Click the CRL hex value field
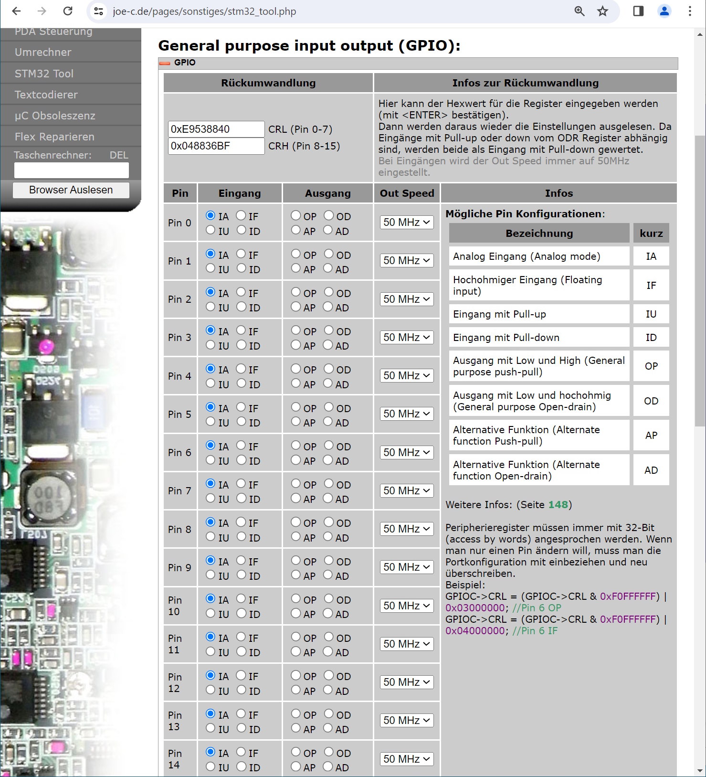The height and width of the screenshot is (777, 706). 216,129
